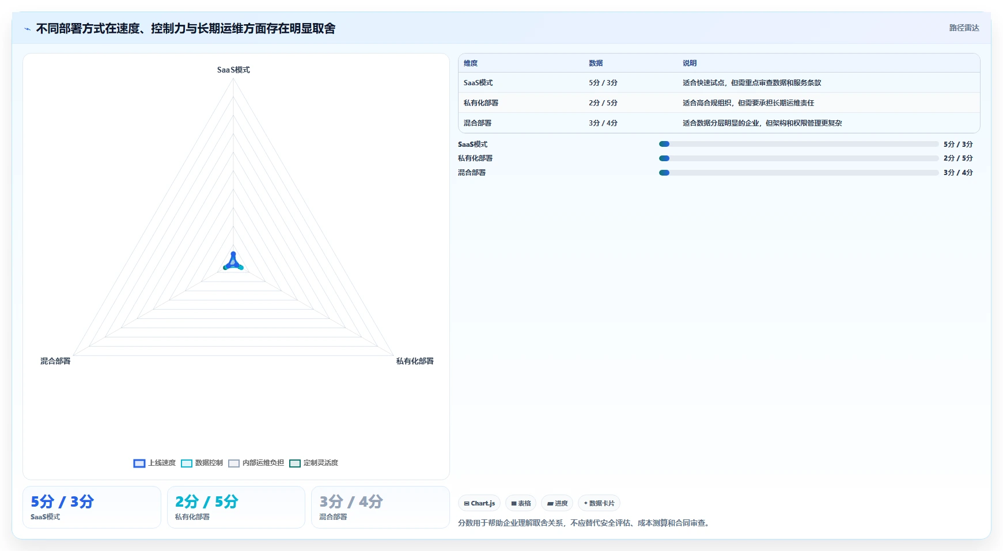Screen dimensions: 1003x551
Task: Click the 混合部署 progress row label
Action: pyautogui.click(x=472, y=173)
